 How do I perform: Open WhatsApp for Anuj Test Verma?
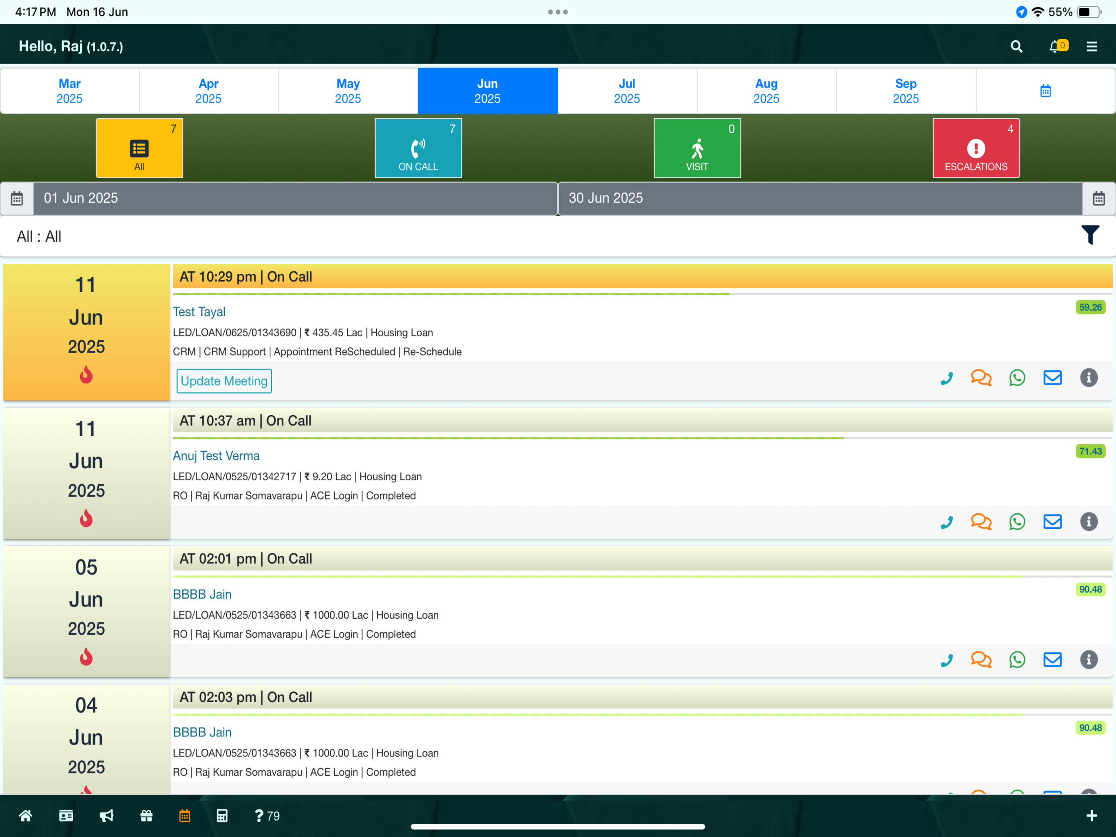point(1017,522)
